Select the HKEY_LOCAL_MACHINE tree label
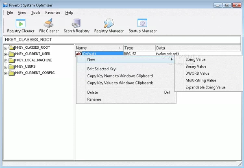 tap(33, 60)
